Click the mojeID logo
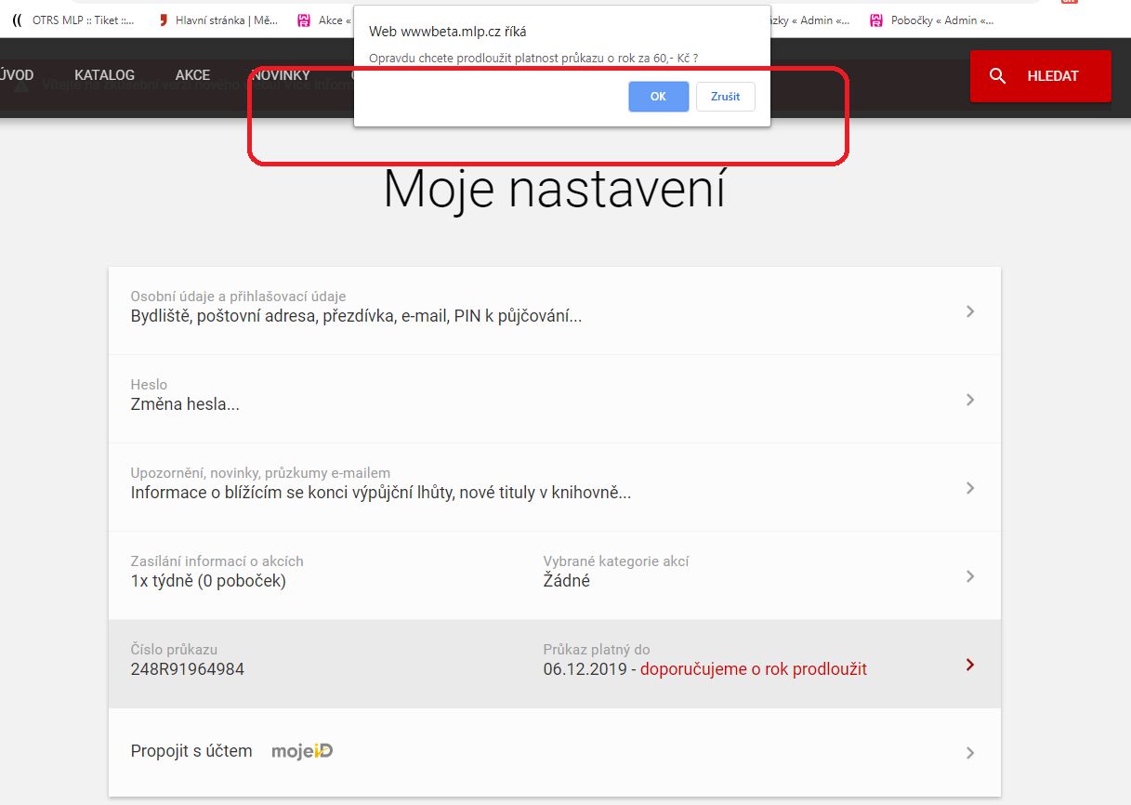The width and height of the screenshot is (1131, 805). tap(302, 751)
